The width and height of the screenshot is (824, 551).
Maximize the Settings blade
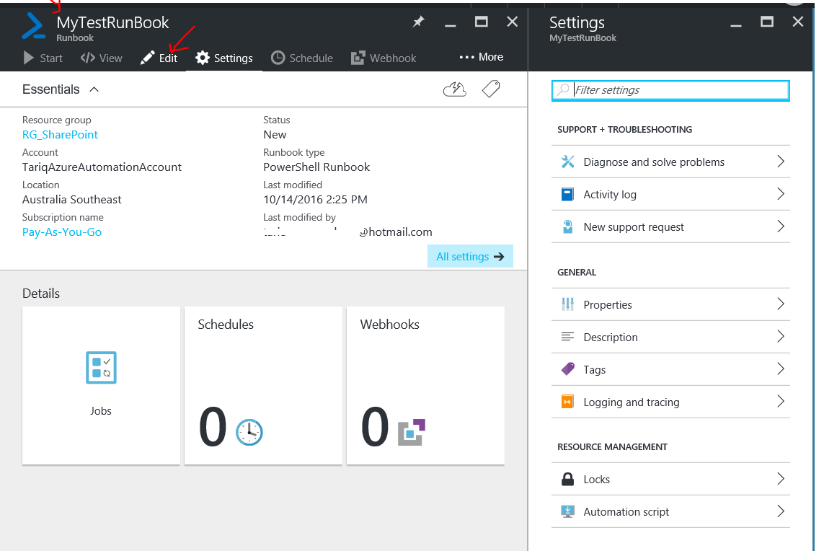click(x=767, y=22)
